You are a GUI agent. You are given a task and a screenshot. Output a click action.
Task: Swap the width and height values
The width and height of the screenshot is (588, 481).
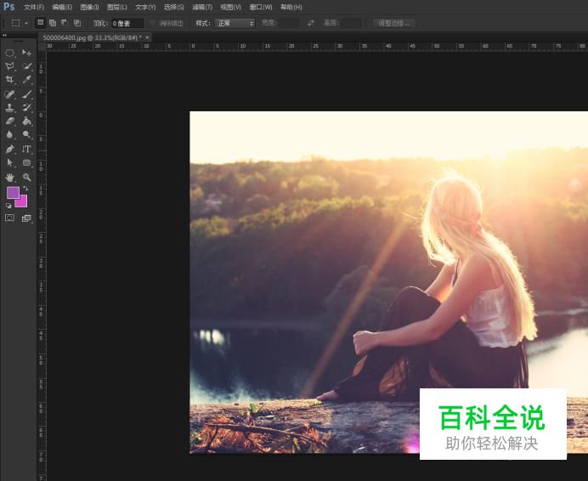click(x=311, y=23)
